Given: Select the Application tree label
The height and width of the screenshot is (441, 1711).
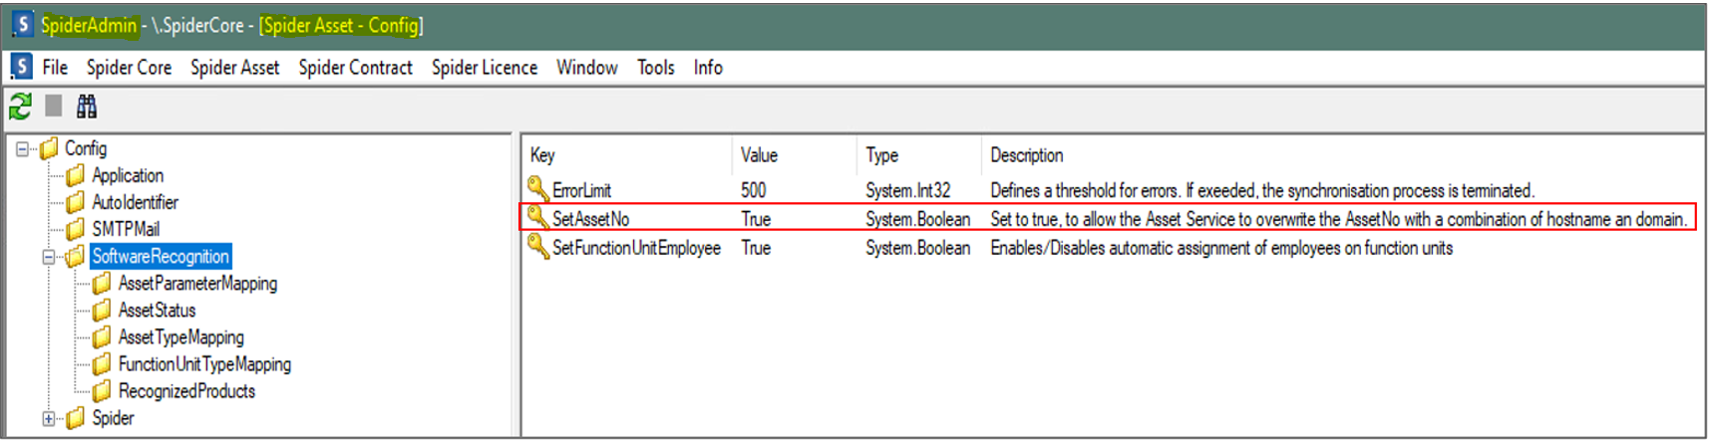Looking at the screenshot, I should click(x=128, y=175).
